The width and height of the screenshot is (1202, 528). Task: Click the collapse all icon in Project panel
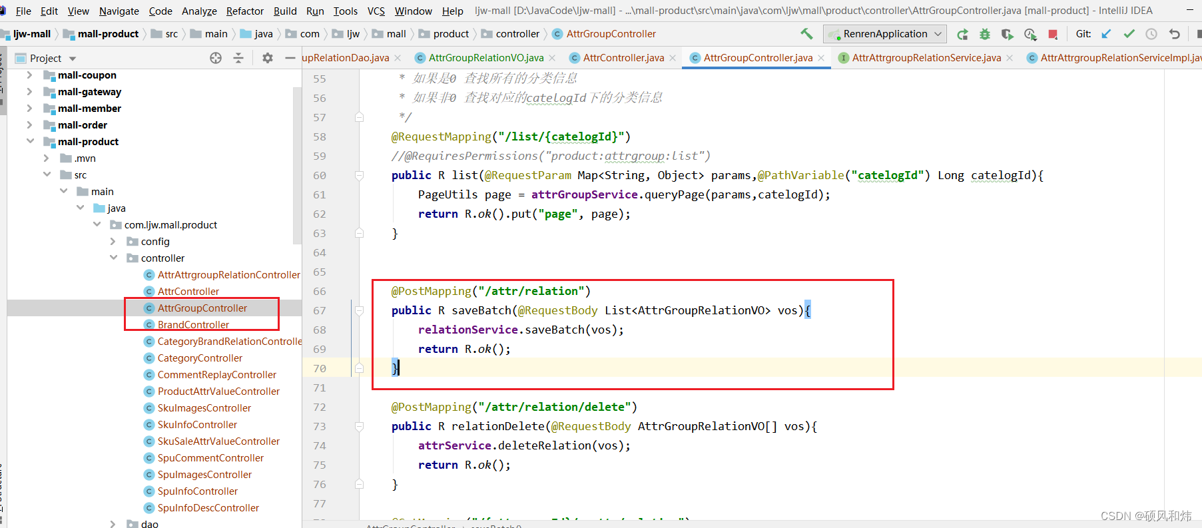(238, 58)
